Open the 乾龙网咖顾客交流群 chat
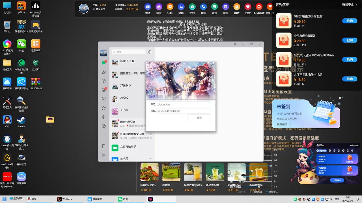362x203 pixels. [132, 135]
